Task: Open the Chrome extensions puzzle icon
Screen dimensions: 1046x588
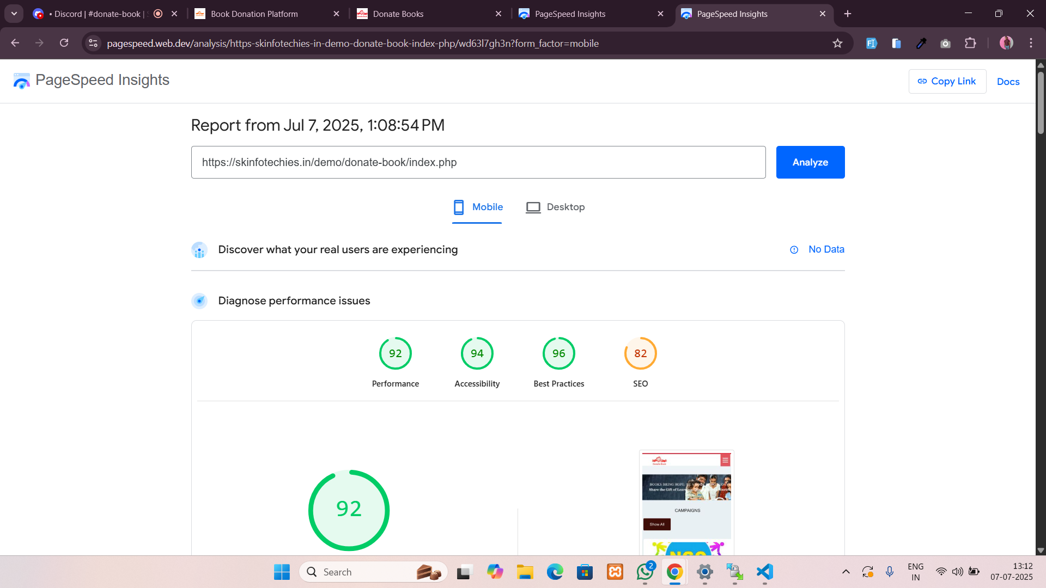Action: coord(970,43)
